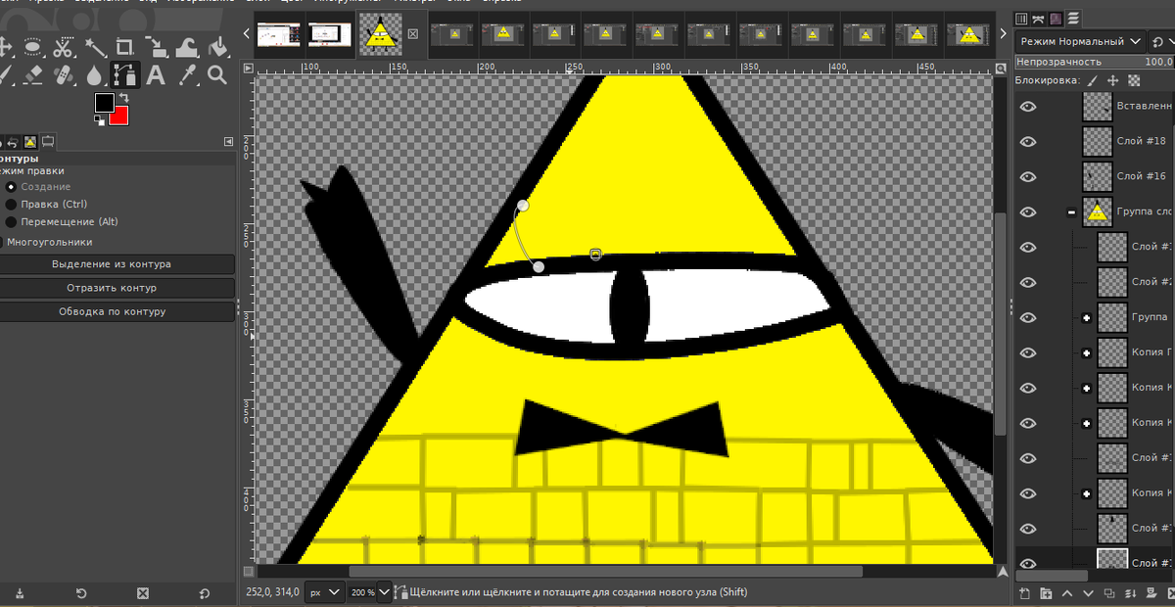The height and width of the screenshot is (607, 1175).
Task: Open the red background color swatch
Action: point(118,116)
